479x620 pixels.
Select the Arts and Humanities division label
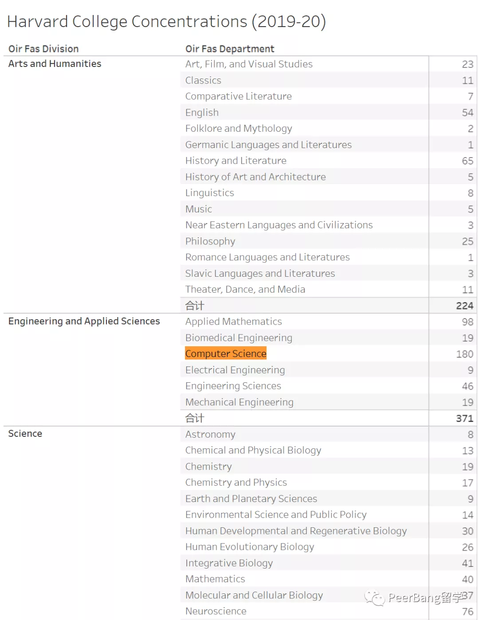point(55,64)
